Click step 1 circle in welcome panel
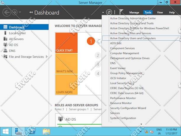 (91, 41)
